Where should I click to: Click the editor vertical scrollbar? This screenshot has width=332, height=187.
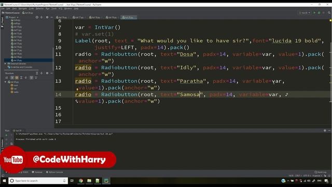tap(330, 72)
